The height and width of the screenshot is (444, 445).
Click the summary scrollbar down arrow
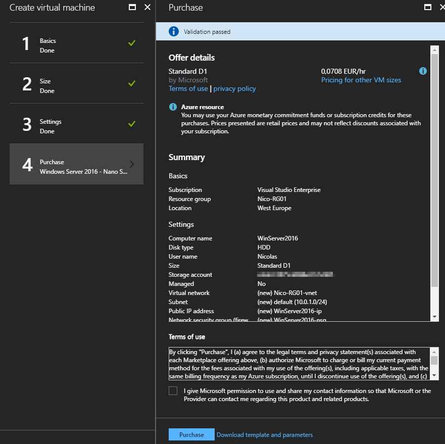[434, 317]
